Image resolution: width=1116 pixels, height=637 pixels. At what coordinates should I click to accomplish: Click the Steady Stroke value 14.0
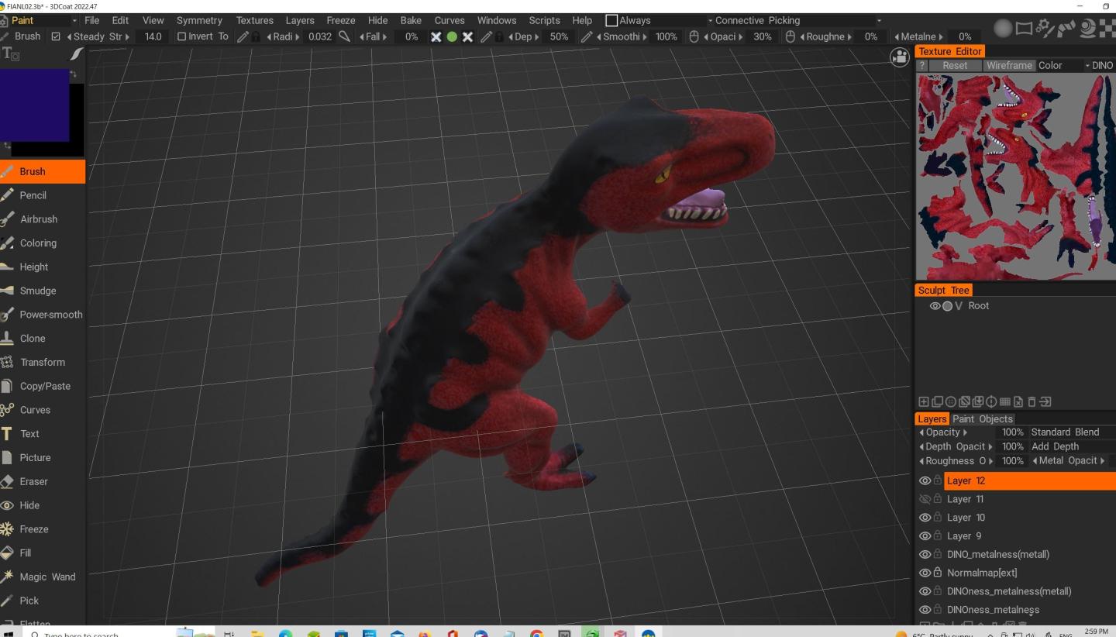pos(153,36)
